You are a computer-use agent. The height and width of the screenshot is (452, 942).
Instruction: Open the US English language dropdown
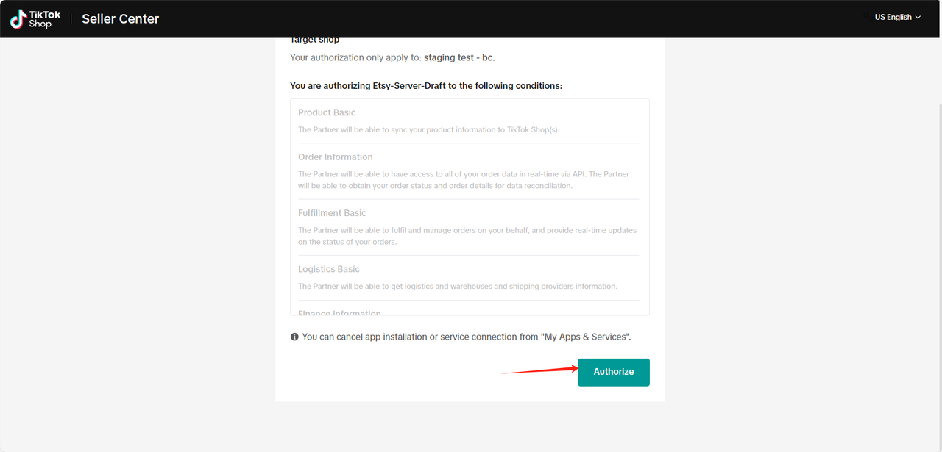897,17
